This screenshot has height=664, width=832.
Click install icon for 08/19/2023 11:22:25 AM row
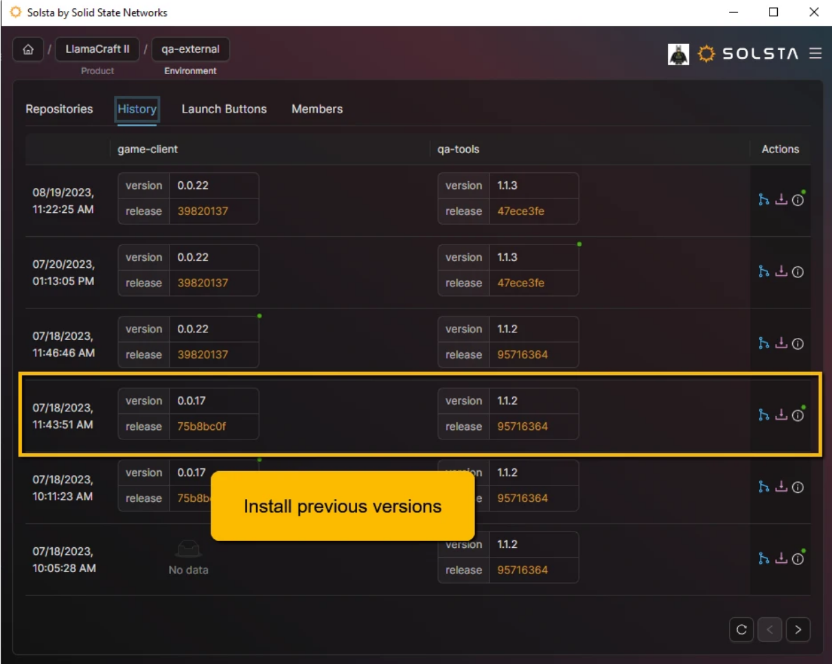pyautogui.click(x=781, y=200)
